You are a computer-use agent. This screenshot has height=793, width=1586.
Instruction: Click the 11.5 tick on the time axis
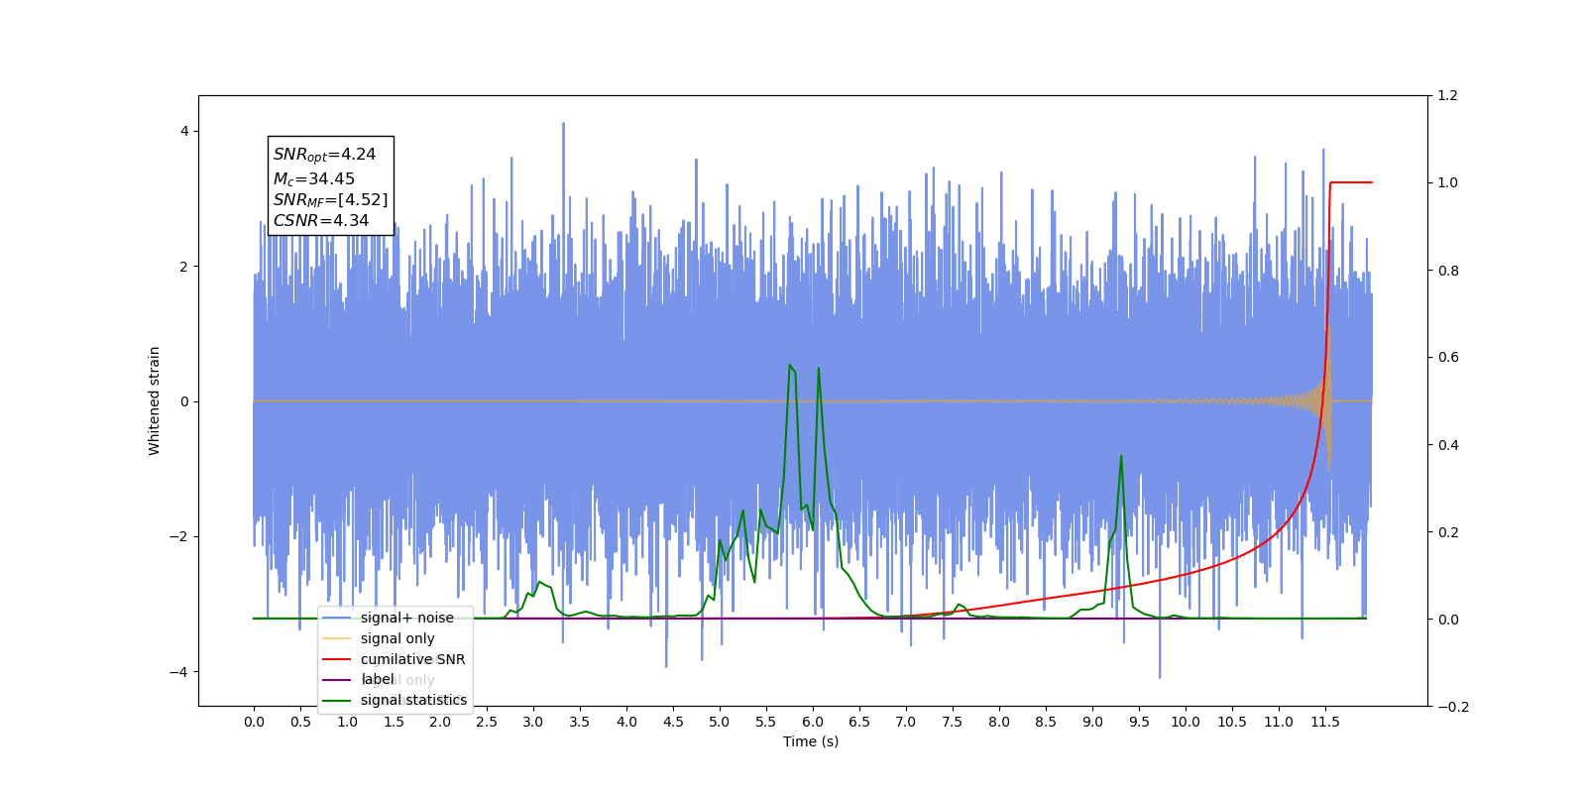[x=1325, y=722]
